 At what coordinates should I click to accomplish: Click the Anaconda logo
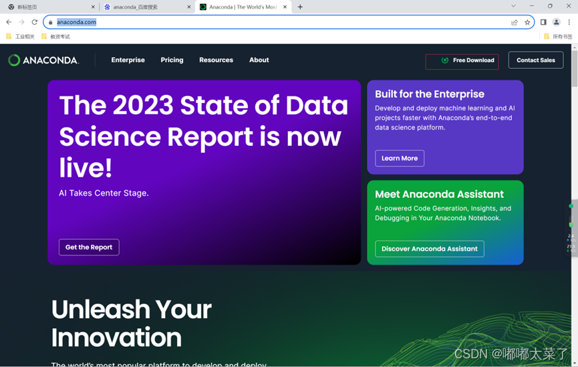tap(43, 60)
